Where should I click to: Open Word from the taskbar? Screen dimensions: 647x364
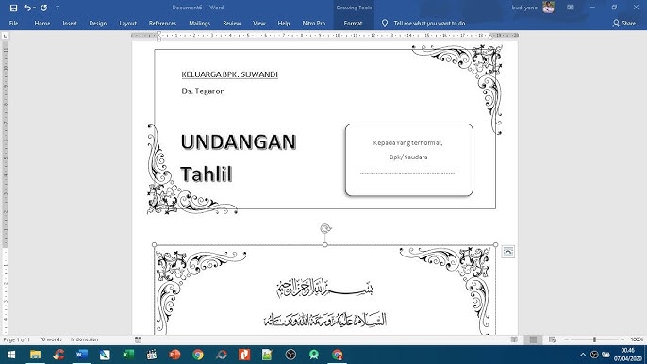click(x=82, y=355)
